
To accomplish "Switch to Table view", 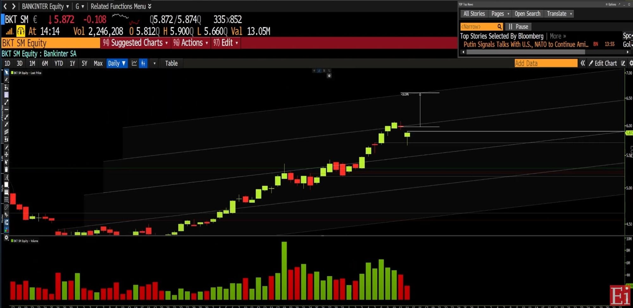I will pyautogui.click(x=172, y=63).
